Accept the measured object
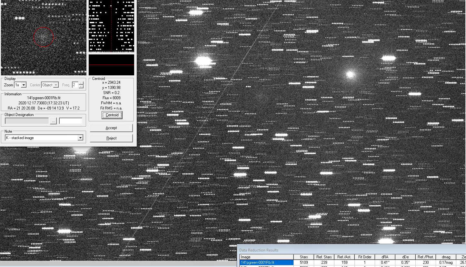This screenshot has height=267, width=466. [x=111, y=128]
